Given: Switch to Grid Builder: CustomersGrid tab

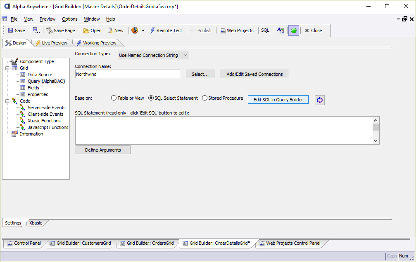Looking at the screenshot, I should pos(81,243).
